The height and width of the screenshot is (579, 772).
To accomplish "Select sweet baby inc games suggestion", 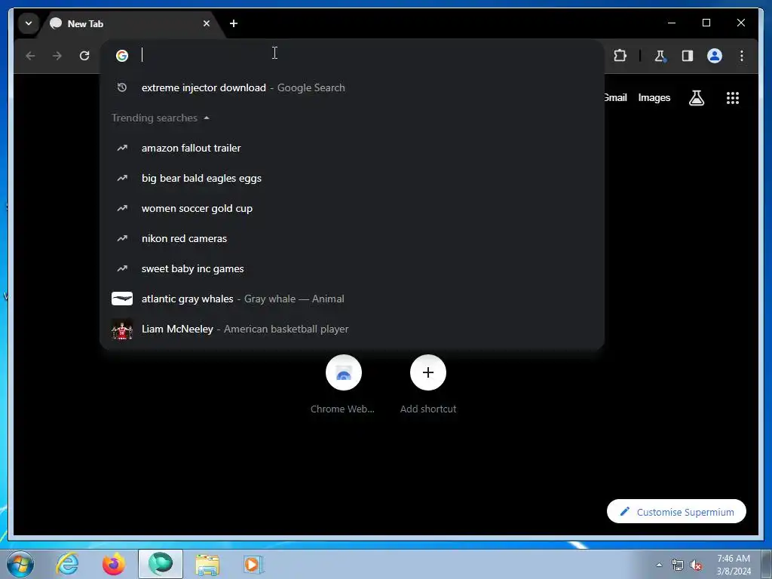I will pyautogui.click(x=352, y=268).
